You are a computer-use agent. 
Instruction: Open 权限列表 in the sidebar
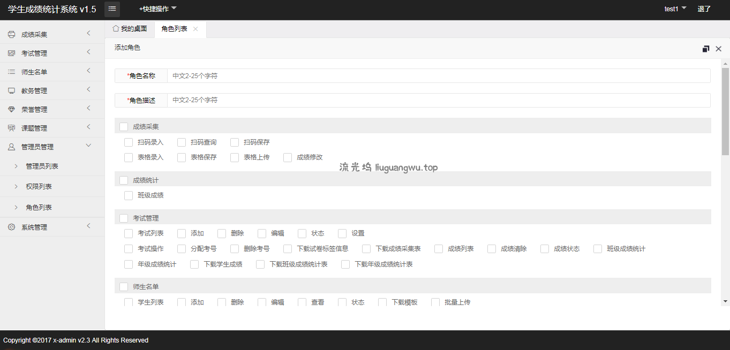(39, 187)
